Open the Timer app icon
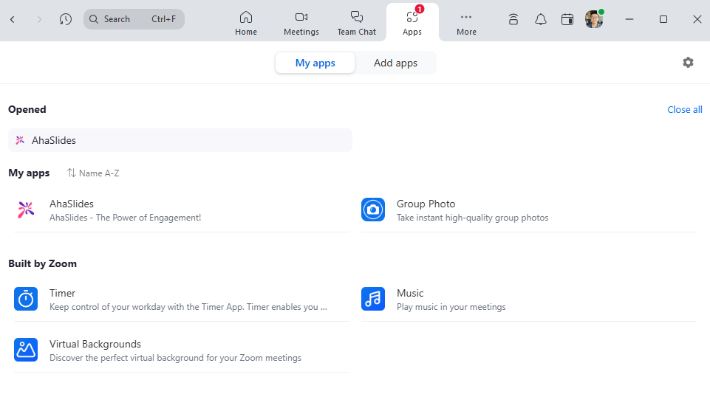Screen dimensions: 710x394 point(26,299)
